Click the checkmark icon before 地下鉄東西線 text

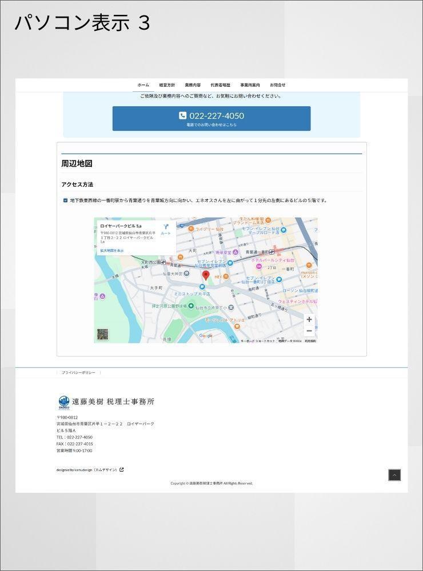[x=65, y=200]
